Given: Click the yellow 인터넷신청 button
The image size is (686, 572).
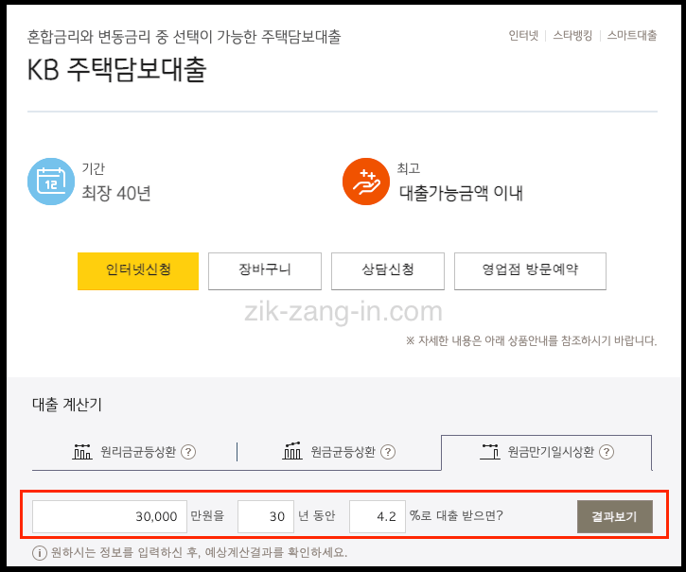Looking at the screenshot, I should pos(138,271).
